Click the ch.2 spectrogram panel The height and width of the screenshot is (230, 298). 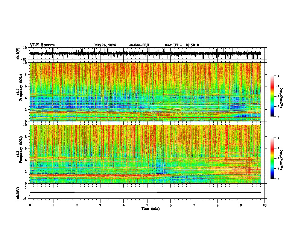(145, 154)
